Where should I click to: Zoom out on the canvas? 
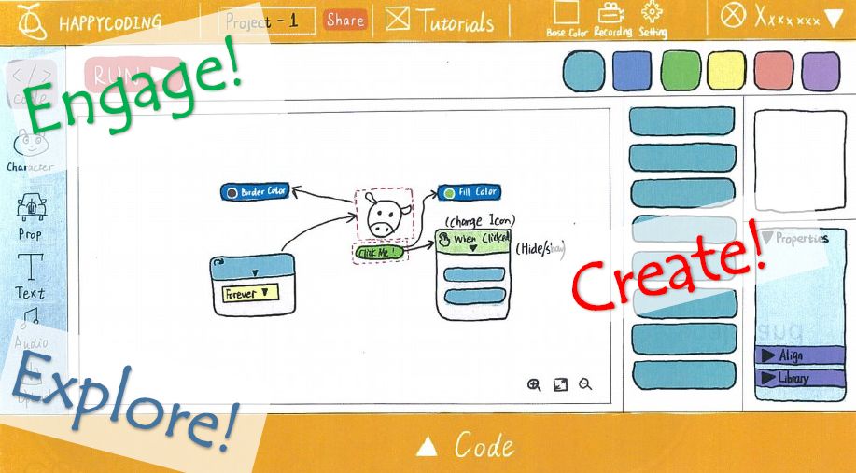click(x=585, y=384)
